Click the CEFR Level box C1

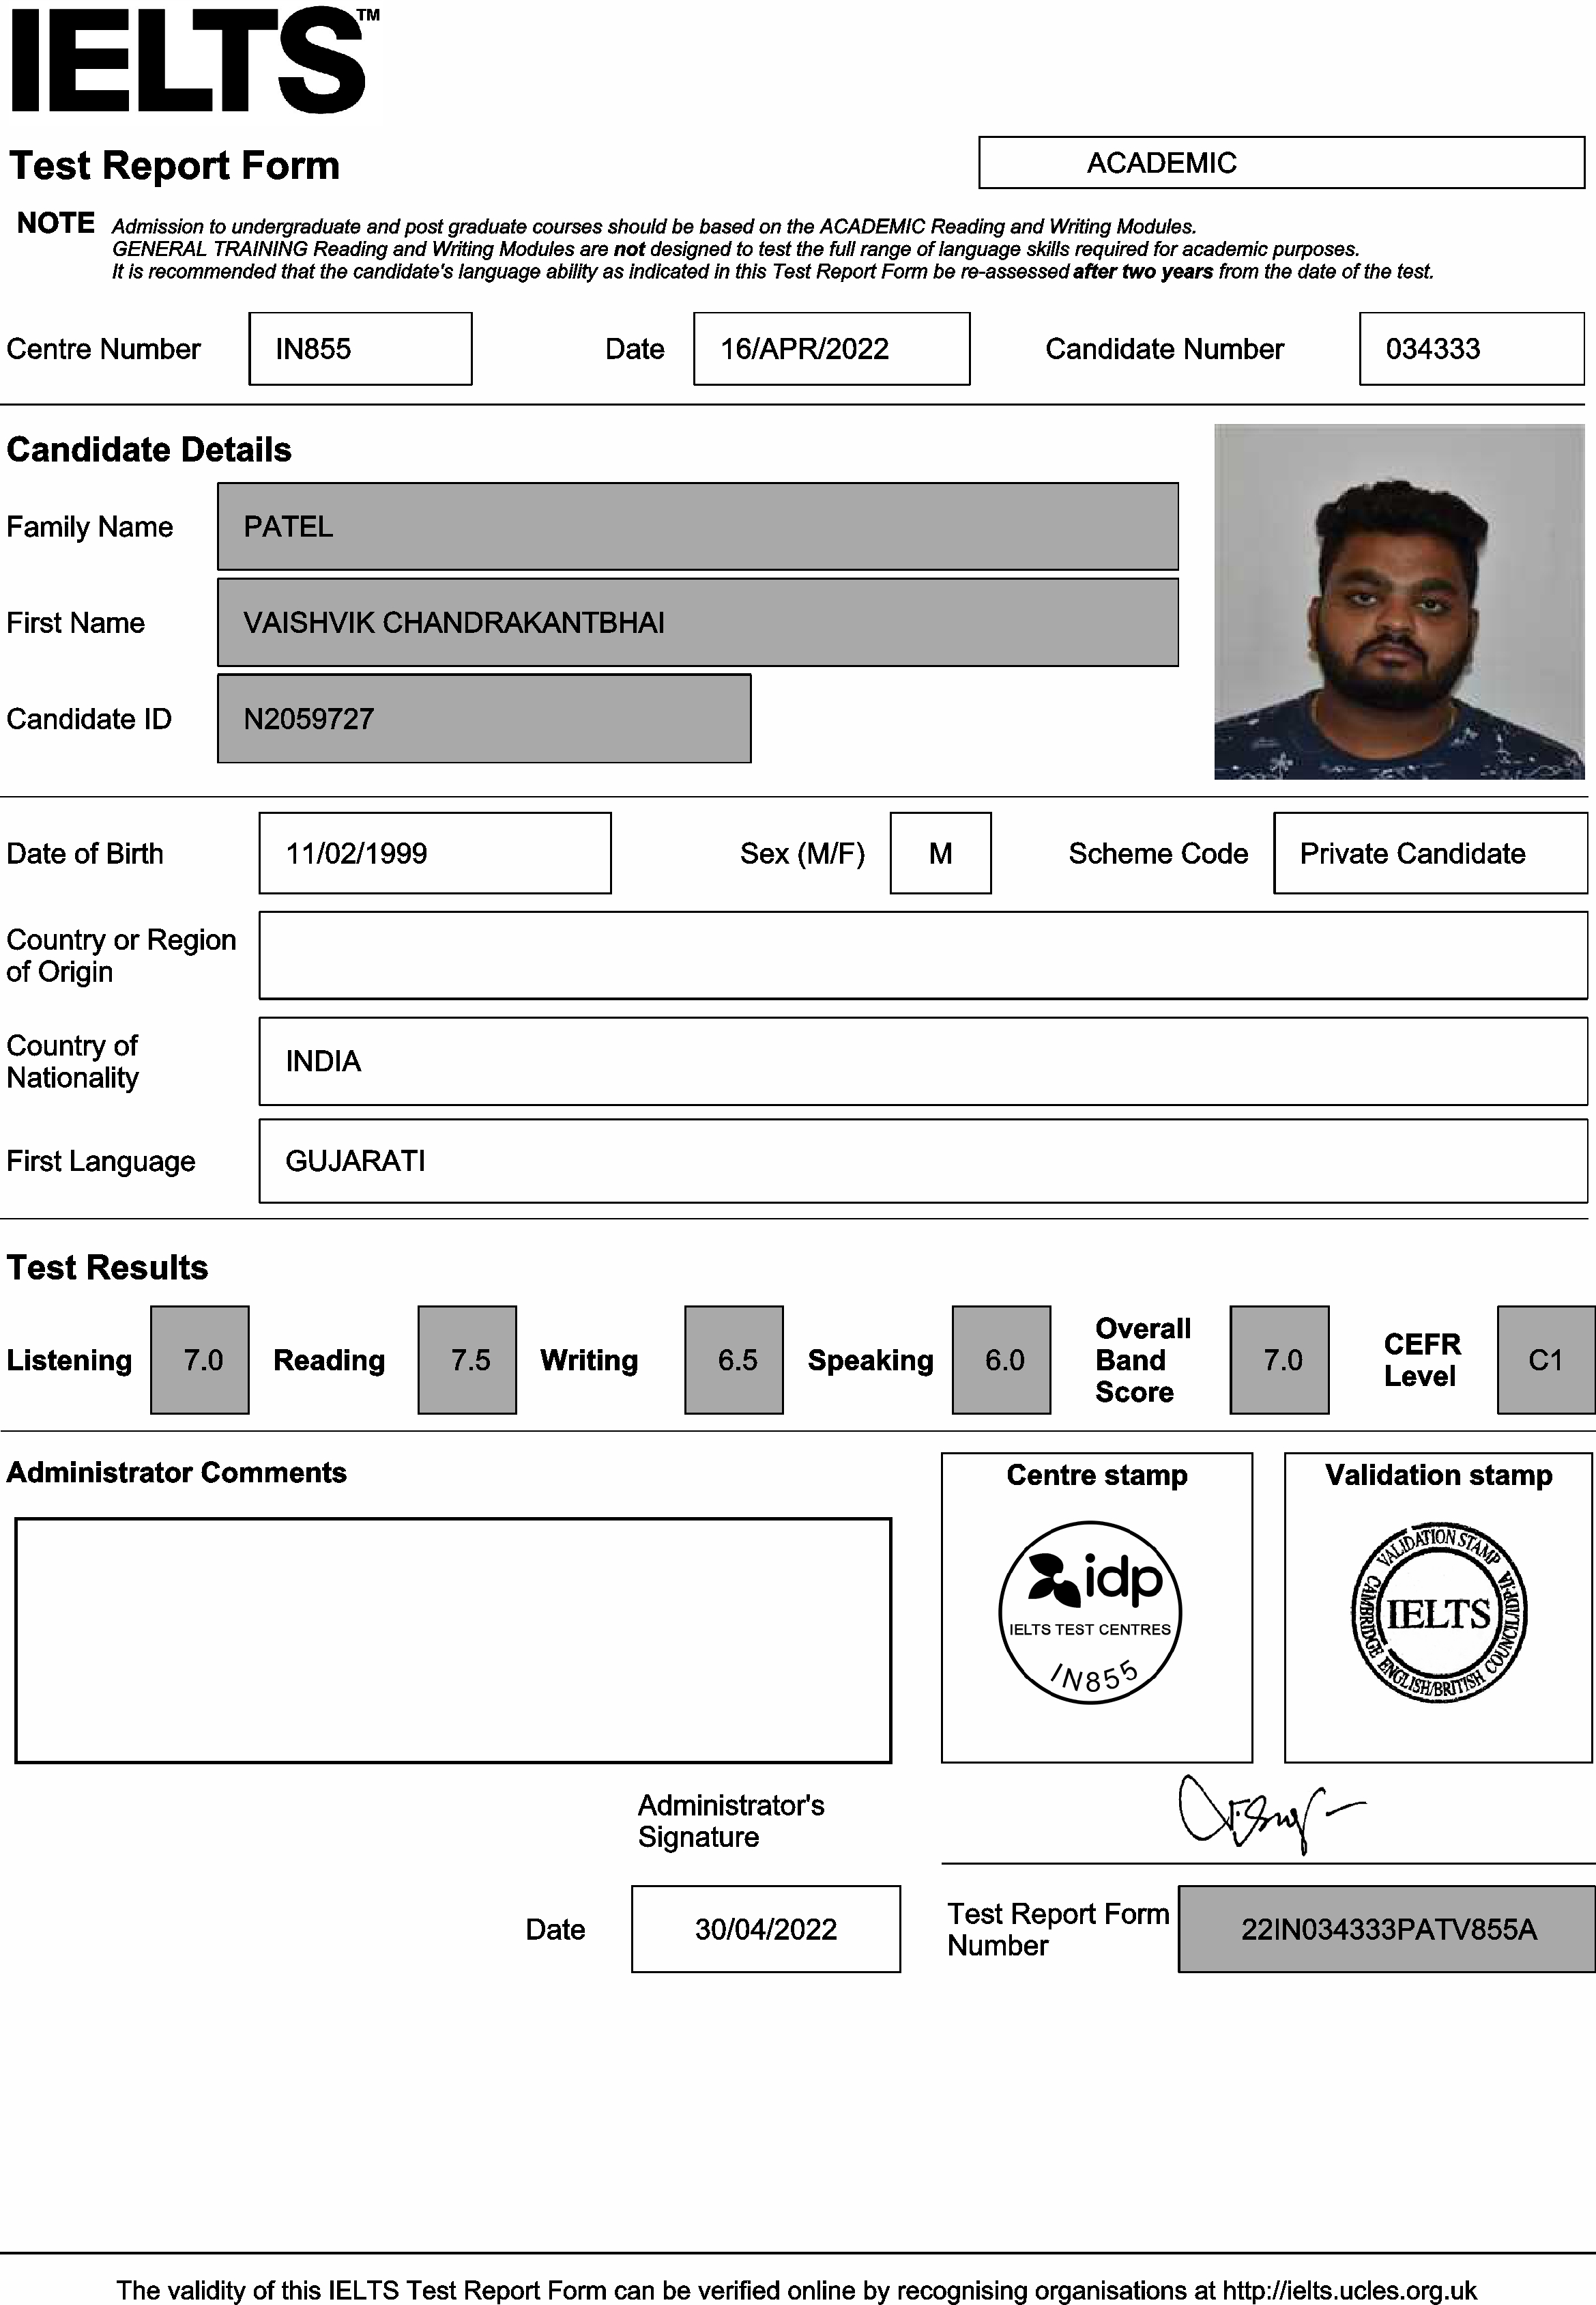pos(1544,1359)
